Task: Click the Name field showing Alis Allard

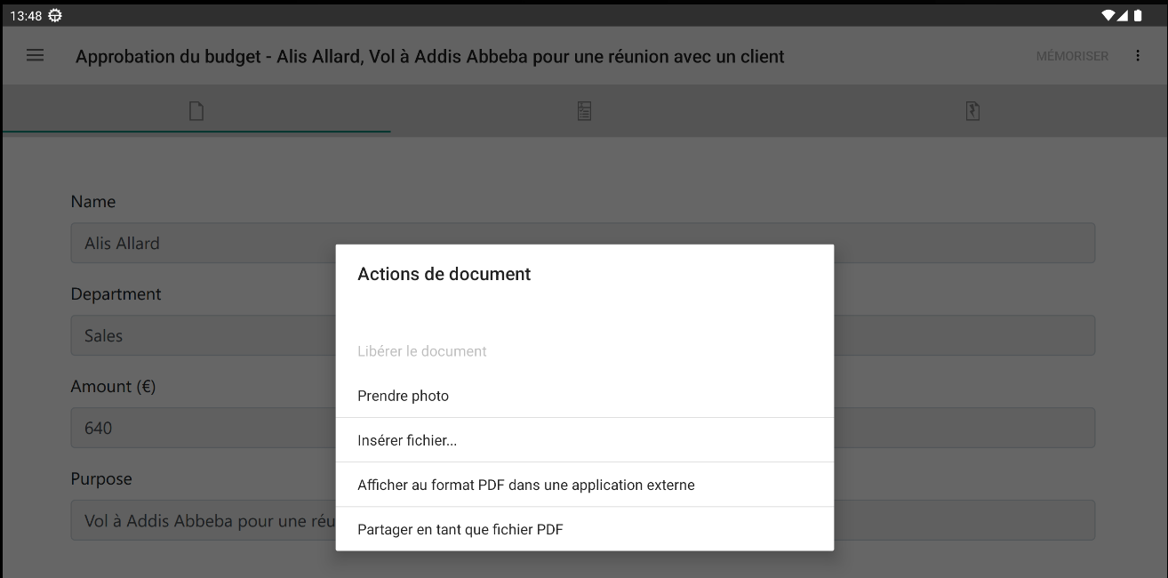Action: 178,243
